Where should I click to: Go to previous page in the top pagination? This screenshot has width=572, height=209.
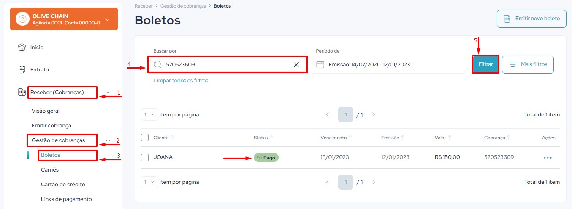pos(327,114)
